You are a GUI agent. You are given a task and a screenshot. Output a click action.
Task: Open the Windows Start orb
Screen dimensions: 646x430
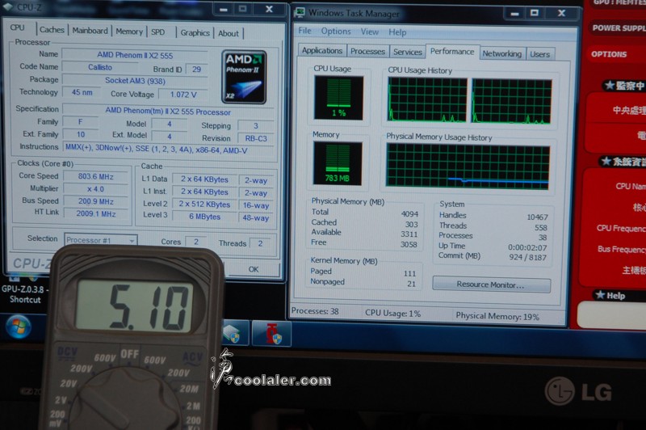click(18, 327)
